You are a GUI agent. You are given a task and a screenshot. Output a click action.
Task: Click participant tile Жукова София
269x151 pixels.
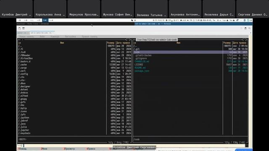pos(118,9)
